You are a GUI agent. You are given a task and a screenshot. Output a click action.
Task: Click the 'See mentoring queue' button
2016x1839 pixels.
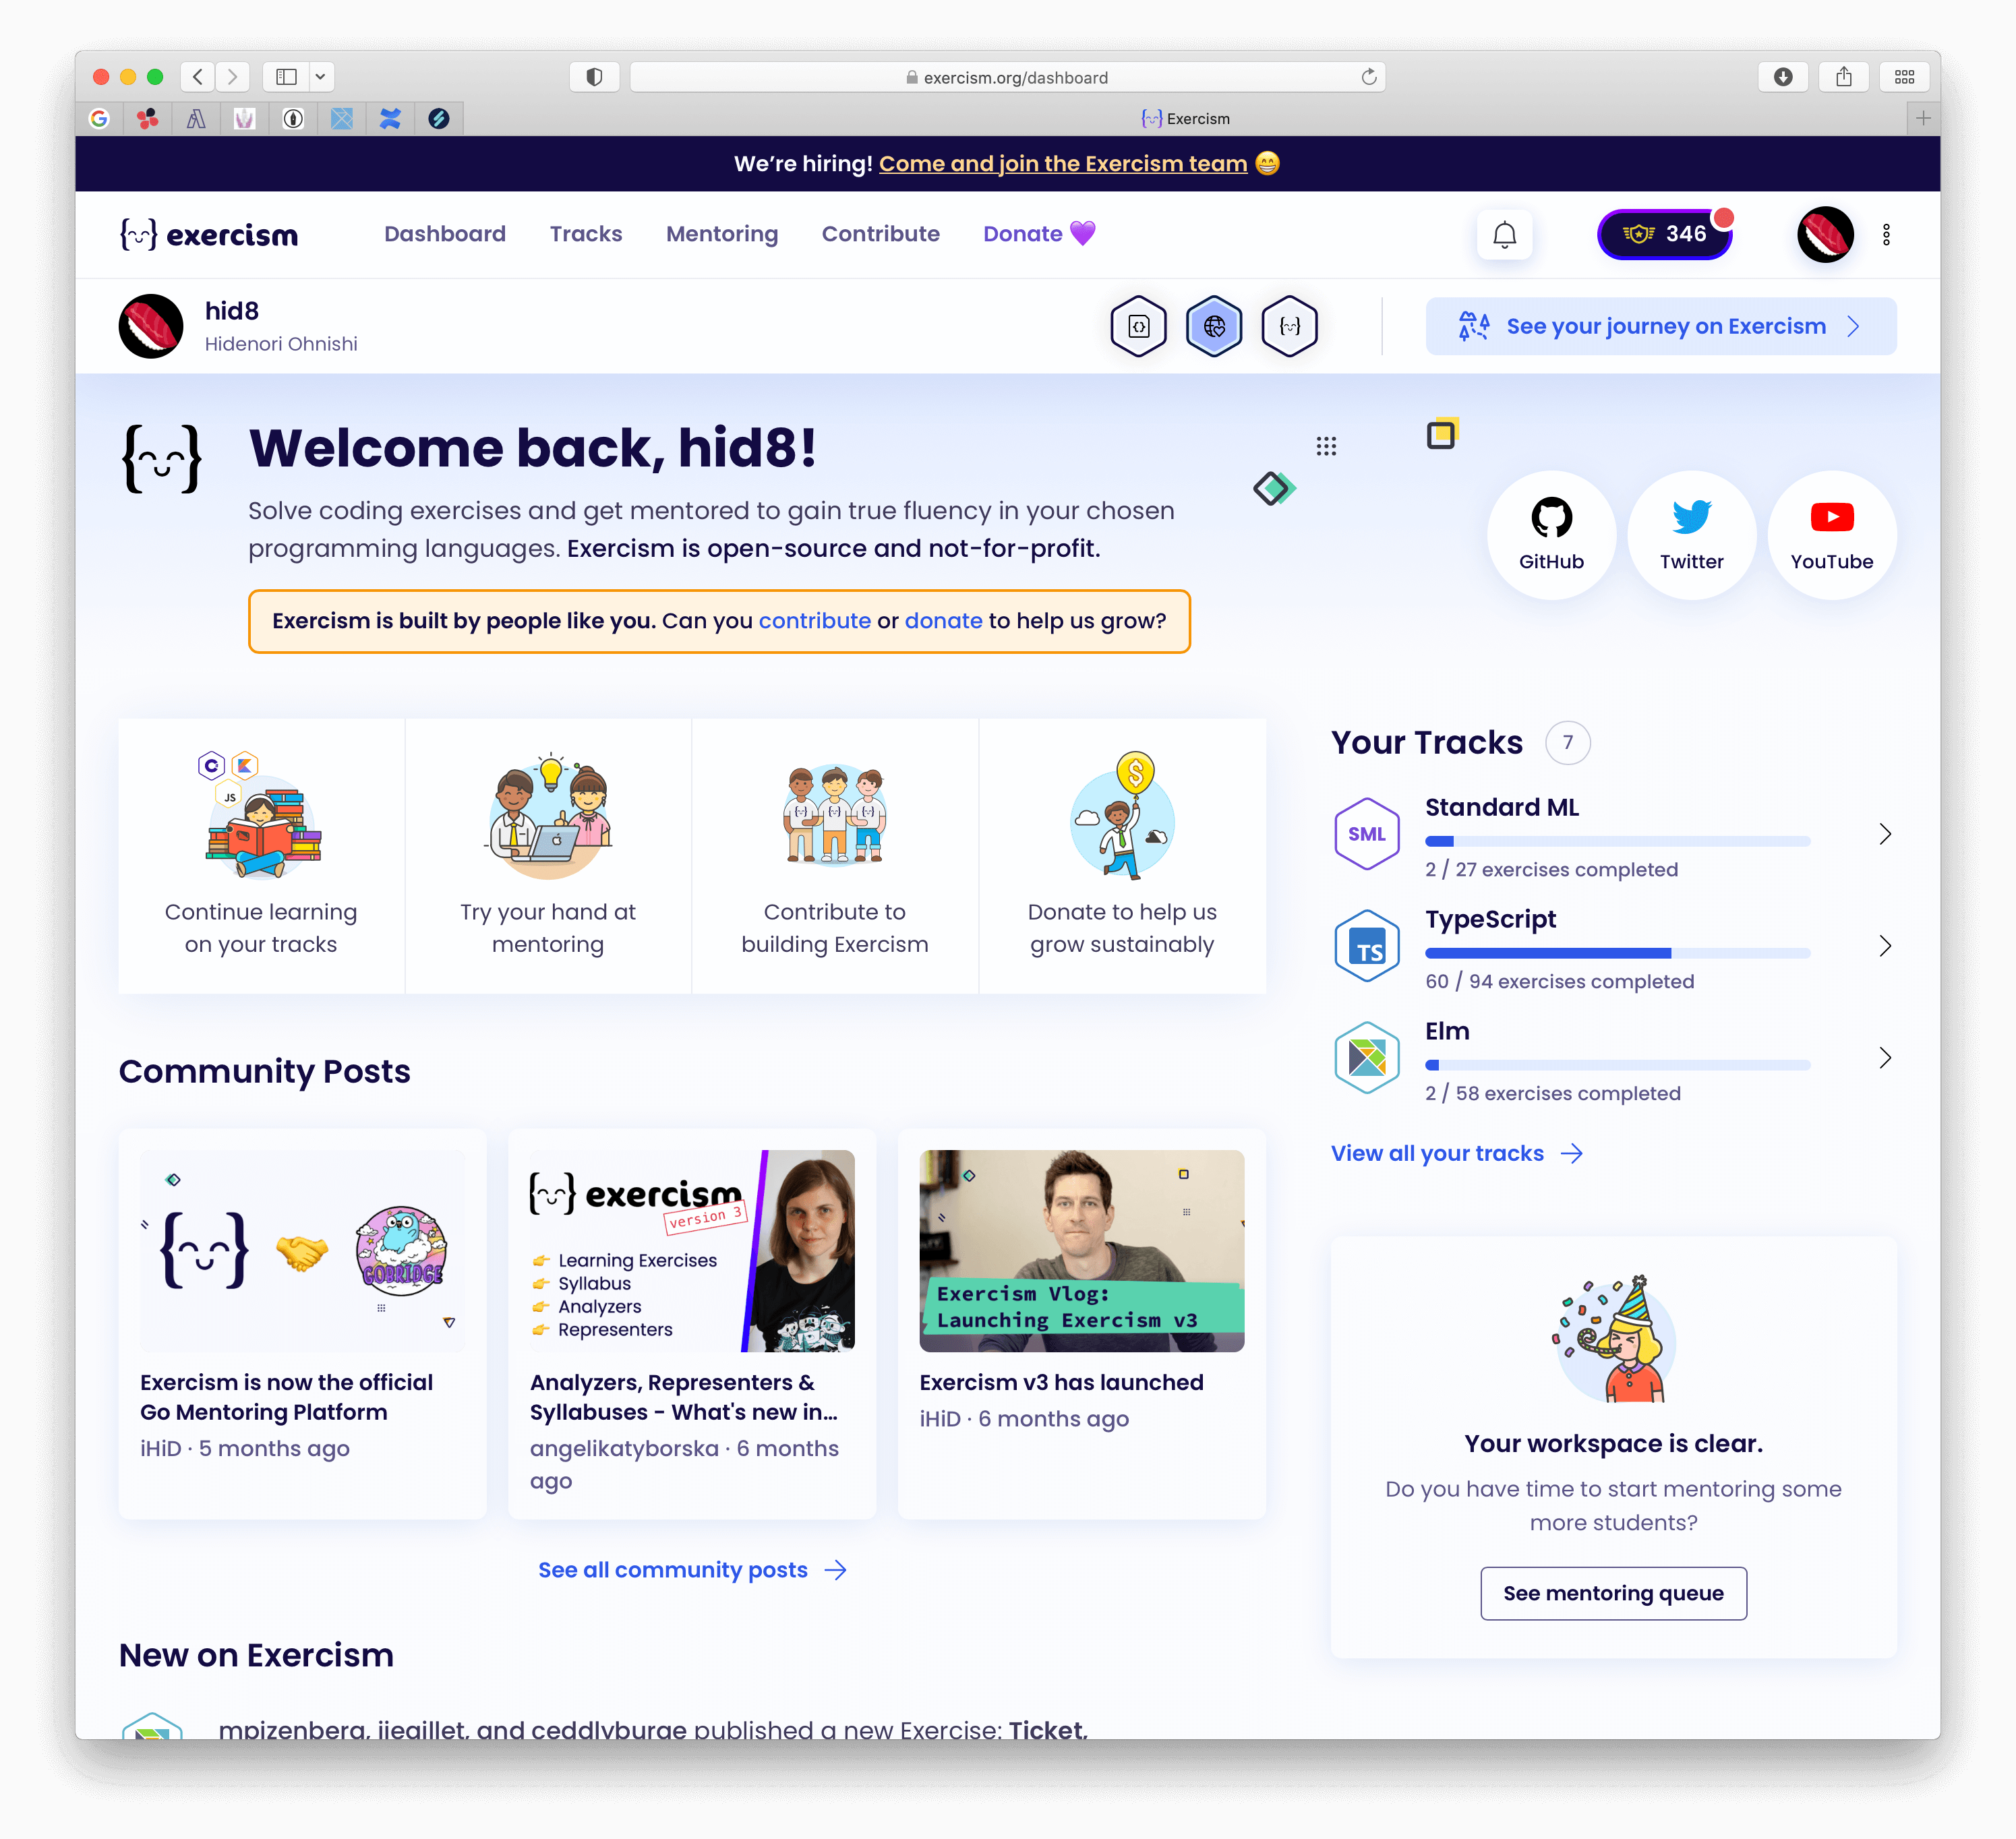tap(1613, 1593)
